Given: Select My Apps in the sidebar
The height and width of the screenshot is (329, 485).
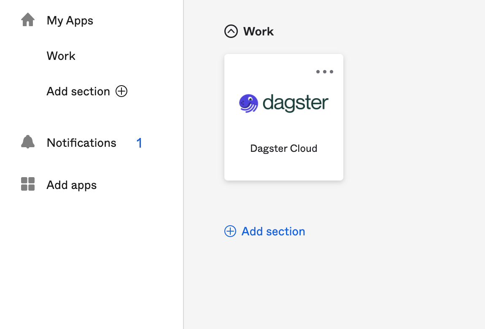Looking at the screenshot, I should pos(70,20).
